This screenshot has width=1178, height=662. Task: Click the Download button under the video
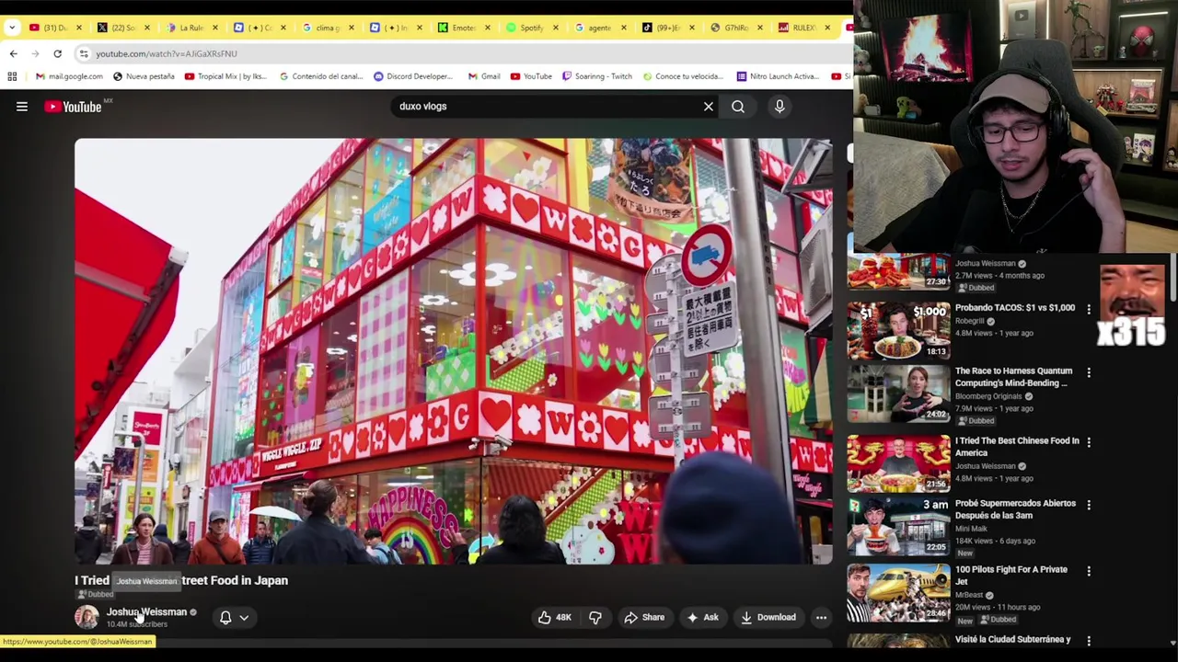[x=768, y=618]
